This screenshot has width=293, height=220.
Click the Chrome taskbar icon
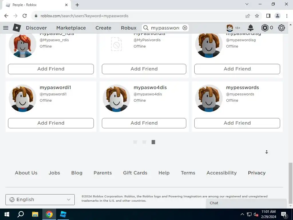click(49, 214)
